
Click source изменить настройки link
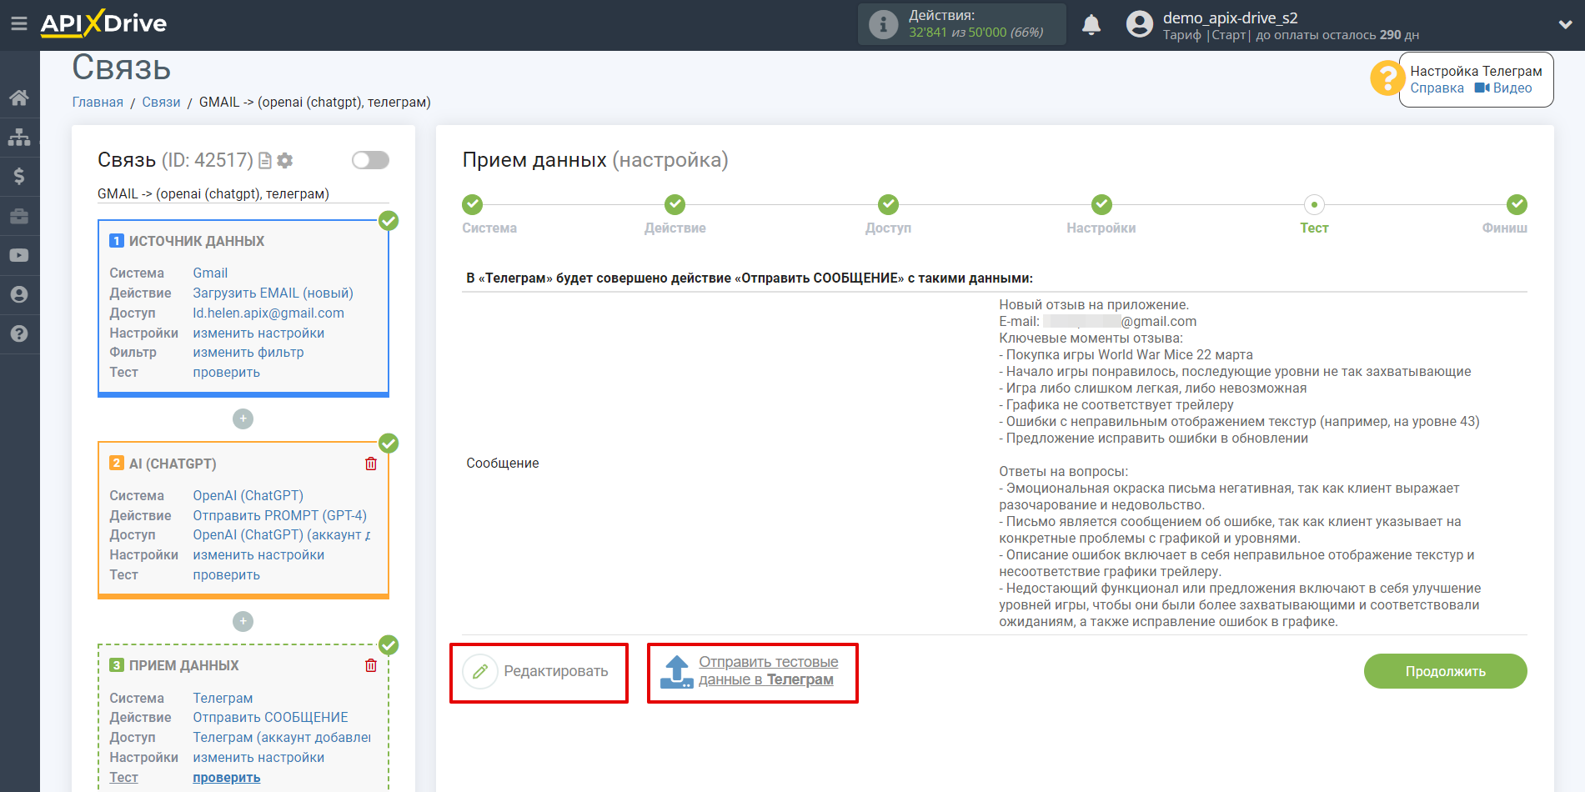tap(258, 333)
